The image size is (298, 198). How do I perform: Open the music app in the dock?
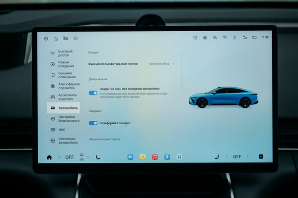(154, 157)
